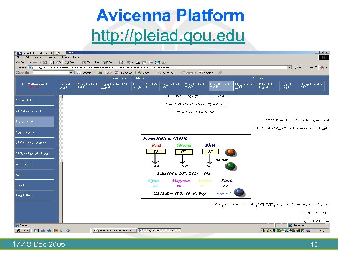This screenshot has height=253, width=338.
Task: Click the Google toolbar search box
Action: pyautogui.click(x=51, y=73)
